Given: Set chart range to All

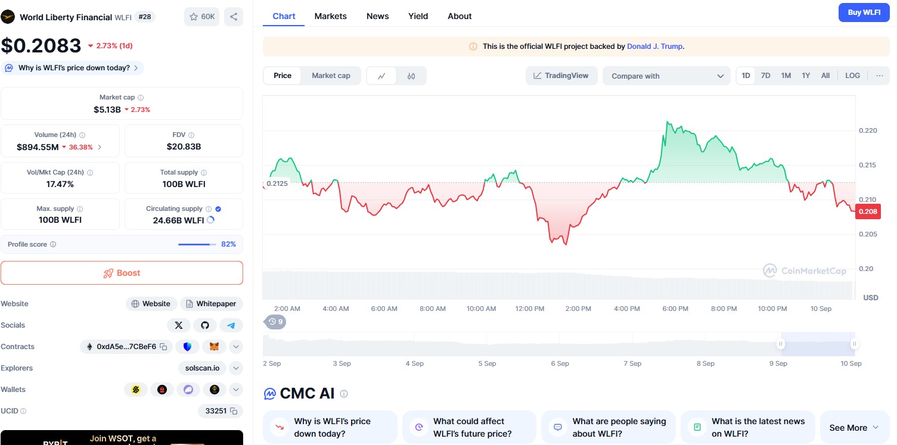Looking at the screenshot, I should coord(825,76).
